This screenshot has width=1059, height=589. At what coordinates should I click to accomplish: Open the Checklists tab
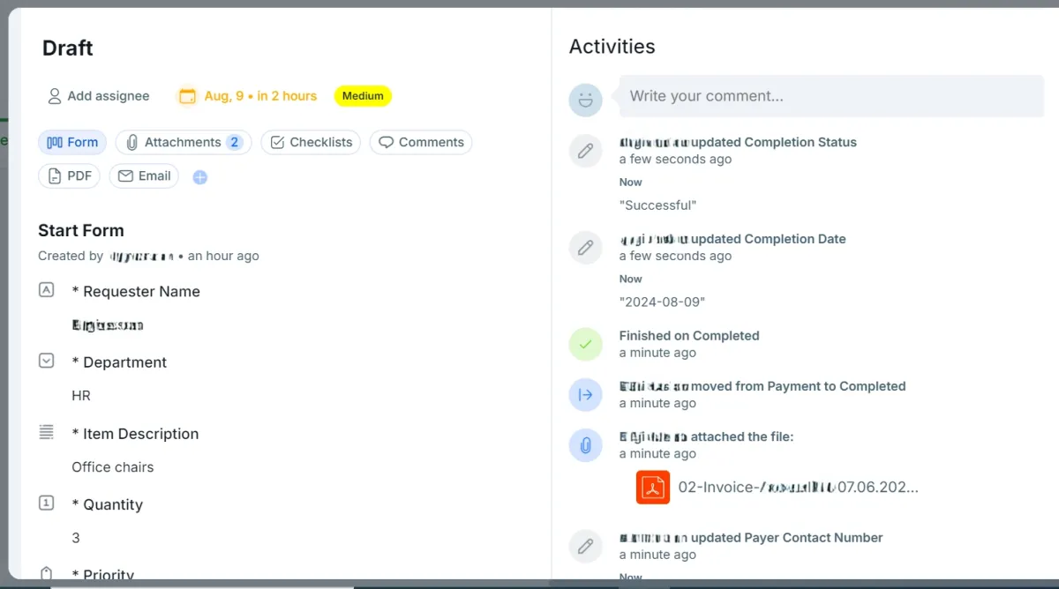(311, 142)
